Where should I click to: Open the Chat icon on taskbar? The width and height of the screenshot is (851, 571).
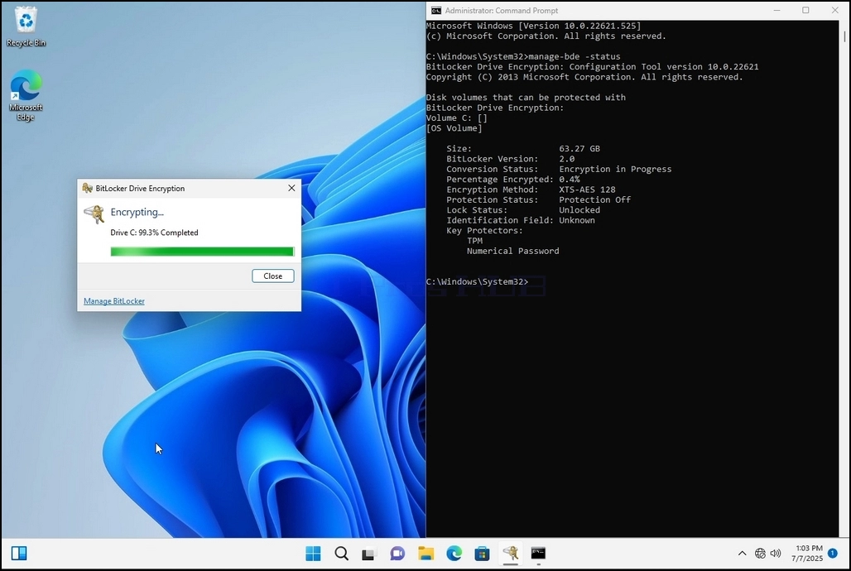397,553
